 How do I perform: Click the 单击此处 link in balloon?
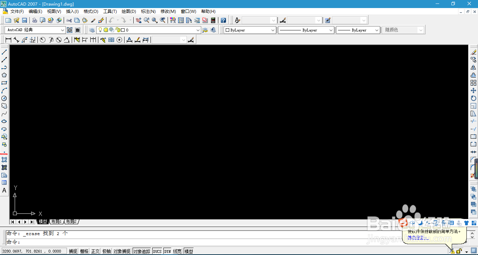point(416,238)
